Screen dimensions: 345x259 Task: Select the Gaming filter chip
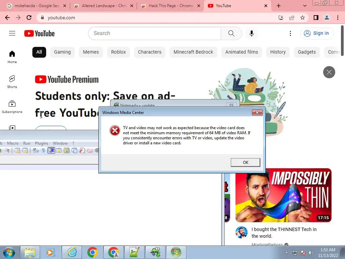tap(62, 52)
